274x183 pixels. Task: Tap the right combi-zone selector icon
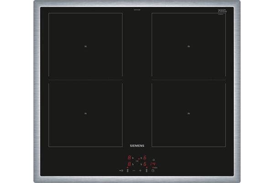(x=147, y=171)
